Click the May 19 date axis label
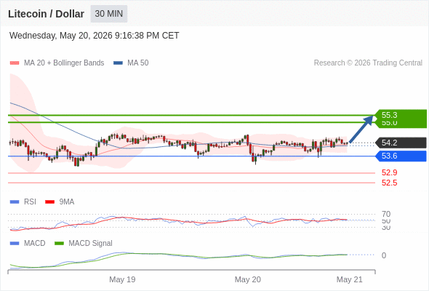This screenshot has width=429, height=291. pos(122,279)
